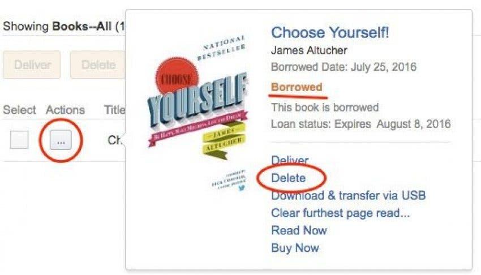
Task: Open the Choose Yourself! title link
Action: click(330, 32)
